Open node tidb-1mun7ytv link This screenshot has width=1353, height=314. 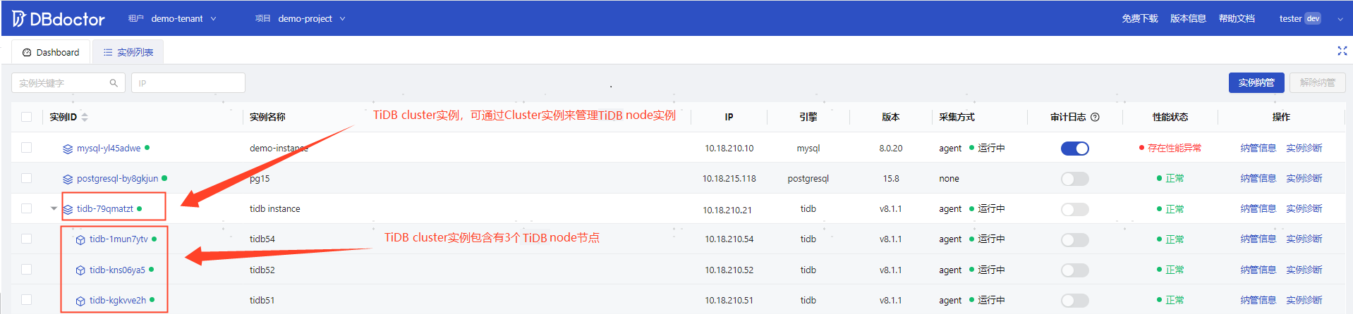119,239
